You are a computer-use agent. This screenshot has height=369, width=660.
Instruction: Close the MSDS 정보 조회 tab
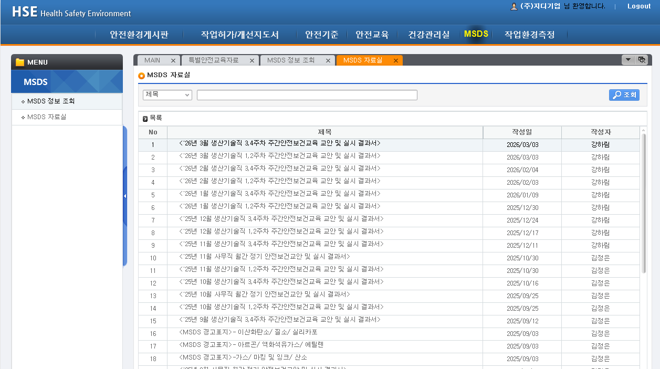pyautogui.click(x=328, y=60)
